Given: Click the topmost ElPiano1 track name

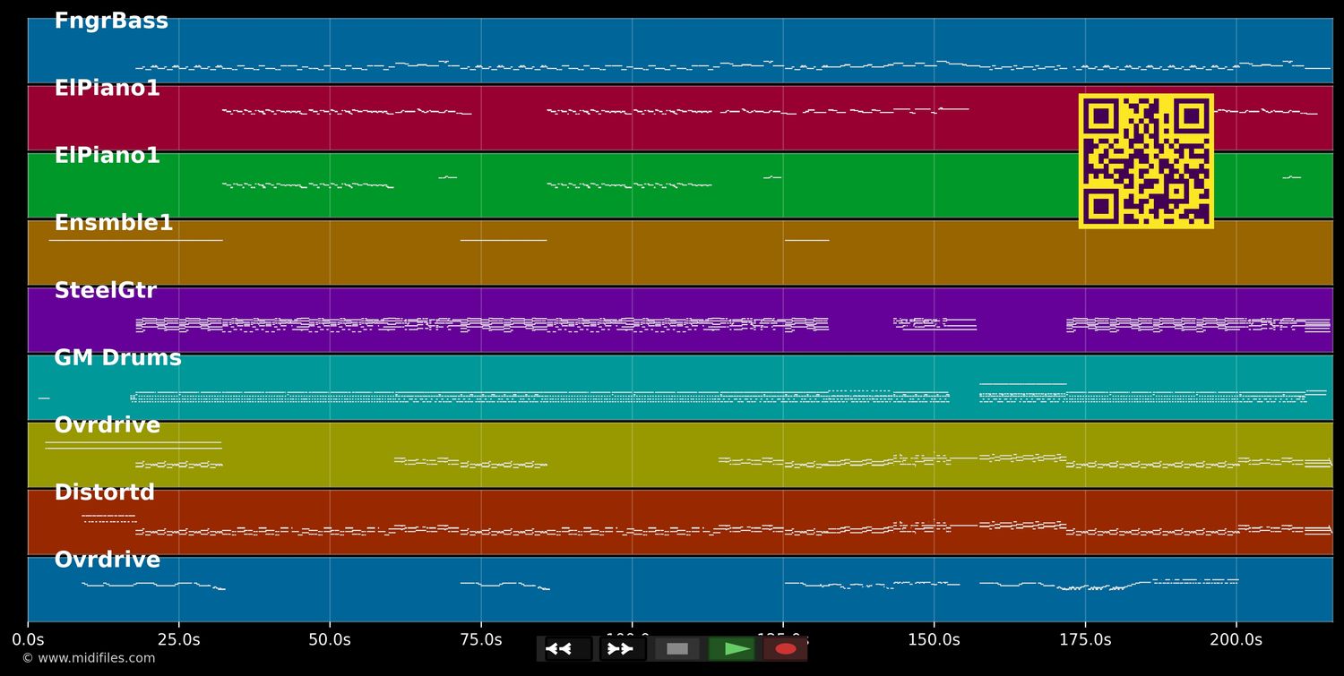Looking at the screenshot, I should coord(107,87).
